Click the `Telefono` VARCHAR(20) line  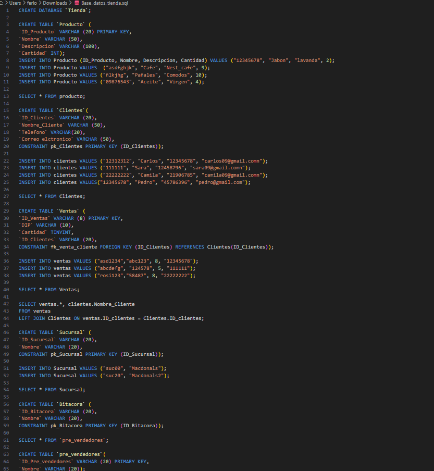tap(52, 132)
